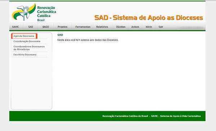Select Coordenação Diocesana sidebar link
This screenshot has width=216, height=131.
pos(27,41)
